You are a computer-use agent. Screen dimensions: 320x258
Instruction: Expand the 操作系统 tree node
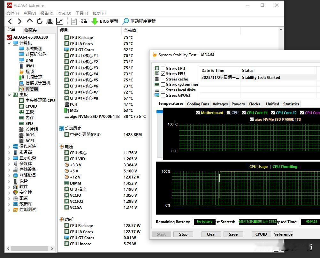pyautogui.click(x=9, y=147)
